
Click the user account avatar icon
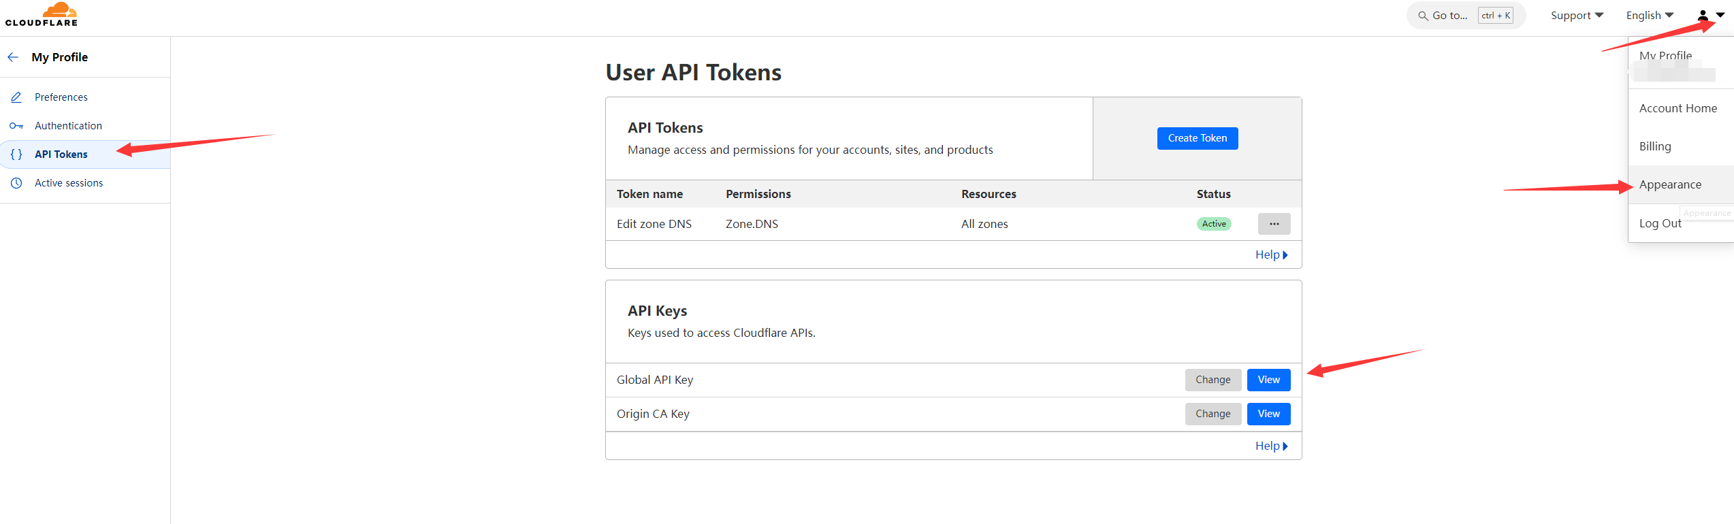tap(1702, 16)
